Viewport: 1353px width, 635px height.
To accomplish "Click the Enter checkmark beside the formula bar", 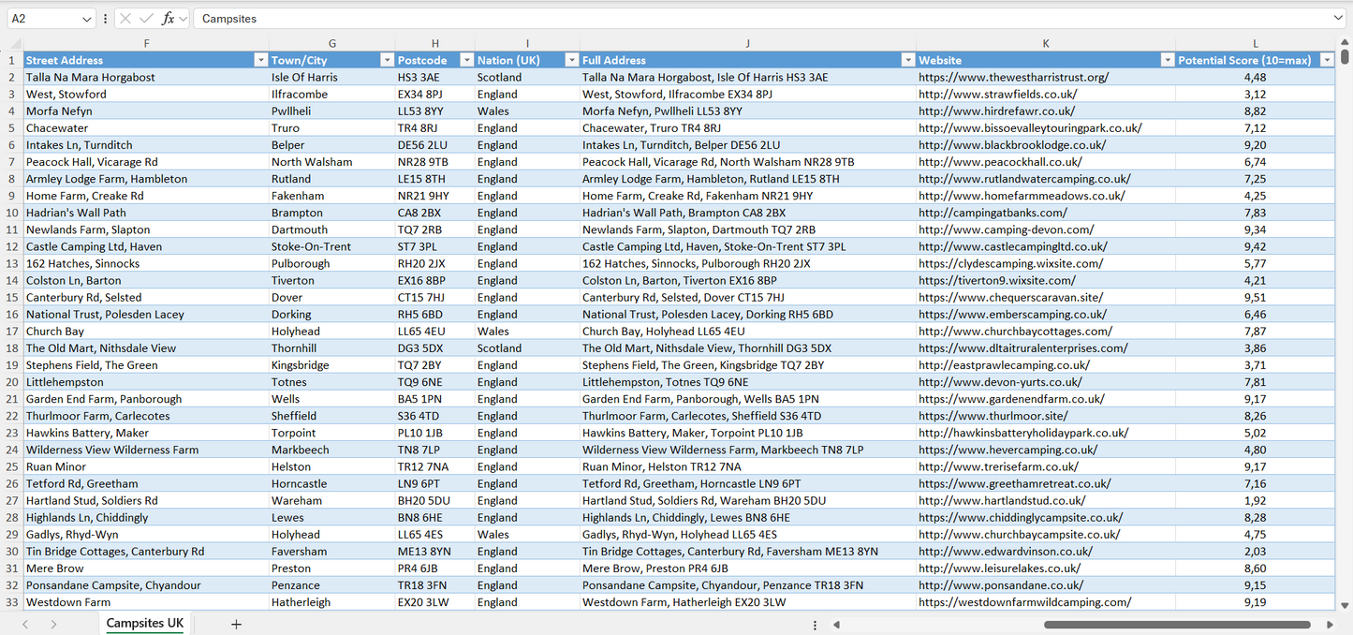I will pos(145,18).
